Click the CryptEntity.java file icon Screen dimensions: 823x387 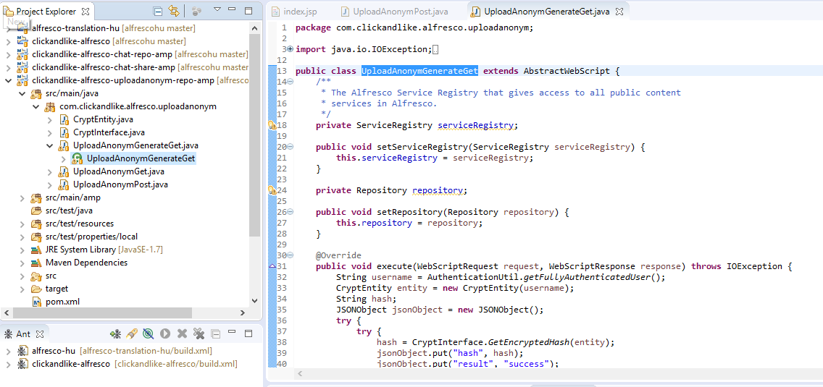[x=64, y=119]
